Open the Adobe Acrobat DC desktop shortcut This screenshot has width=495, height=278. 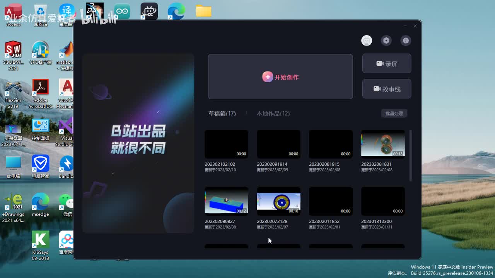40,94
